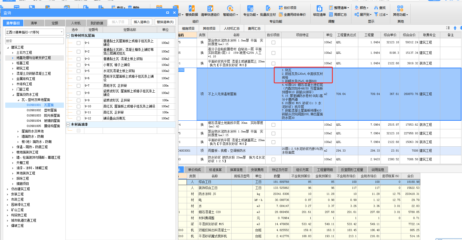Open the 颜色 color tool

click(x=361, y=8)
